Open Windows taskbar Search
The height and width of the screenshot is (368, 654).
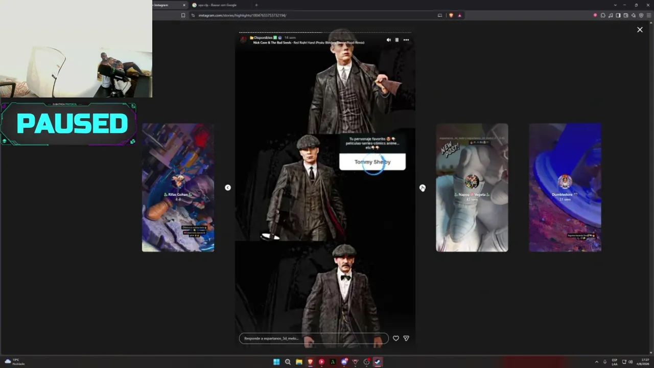288,362
